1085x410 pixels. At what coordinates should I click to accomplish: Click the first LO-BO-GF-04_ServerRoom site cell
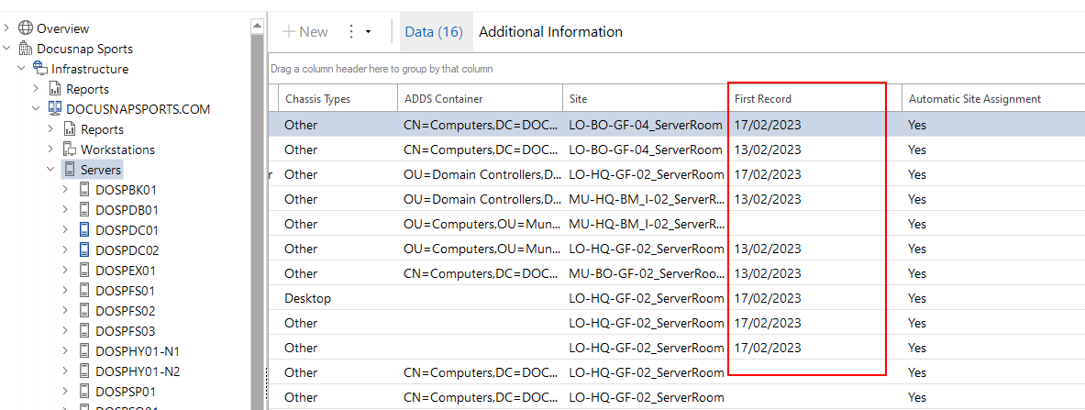(x=646, y=125)
